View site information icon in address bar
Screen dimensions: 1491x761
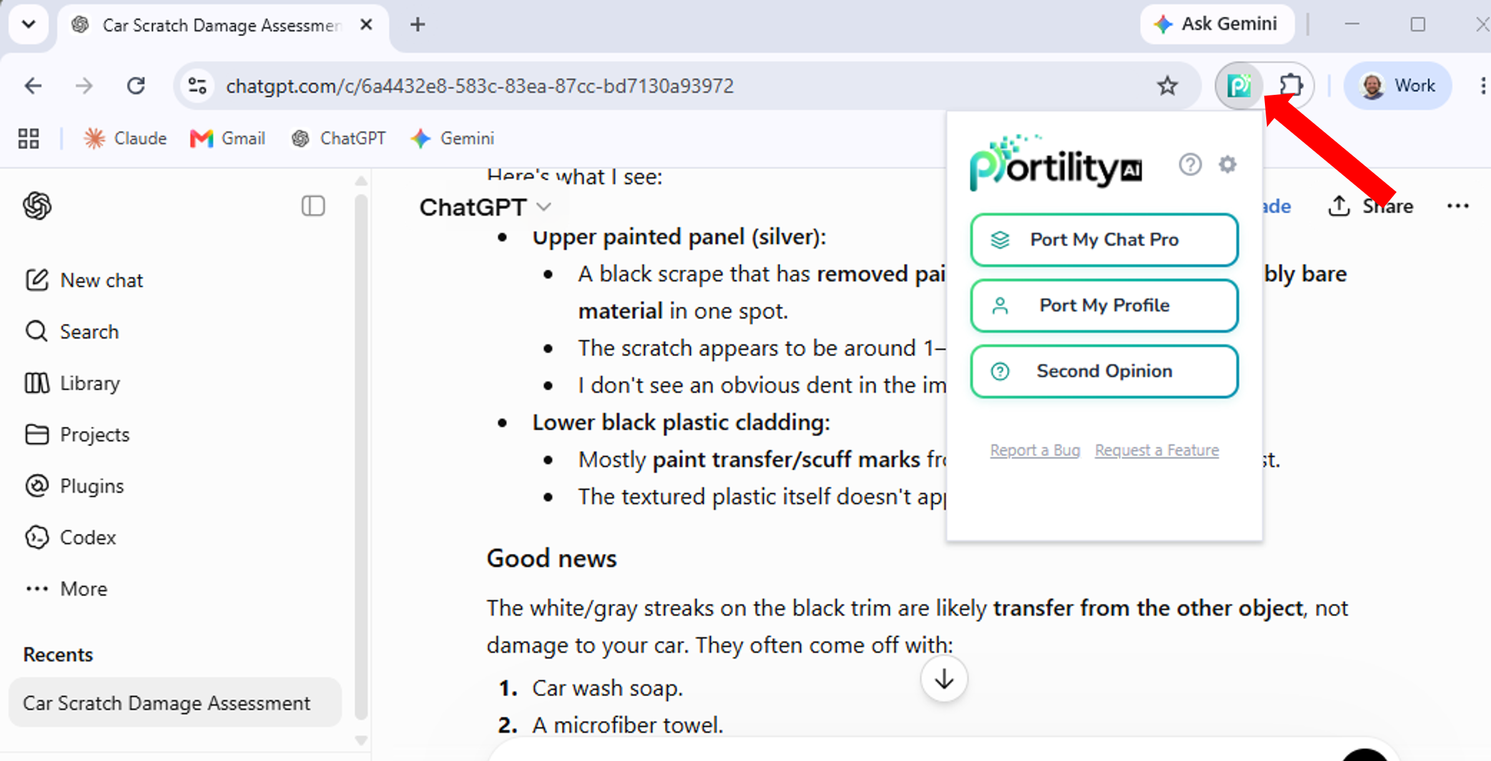pyautogui.click(x=197, y=85)
